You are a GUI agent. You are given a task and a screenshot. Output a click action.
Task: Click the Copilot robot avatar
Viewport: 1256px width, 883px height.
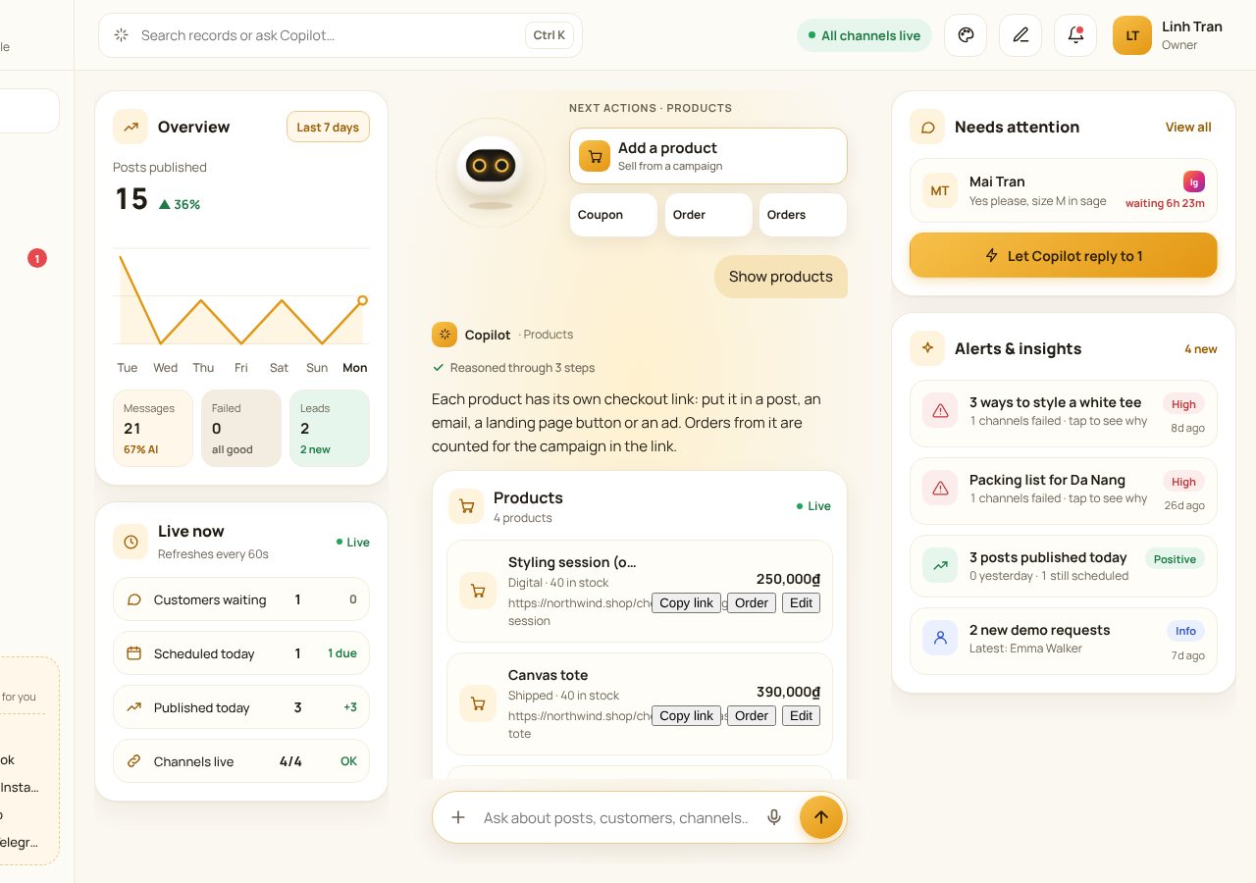490,173
